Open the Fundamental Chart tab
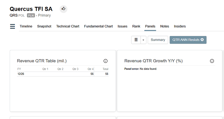Viewport: 224px width, 119px height. (98, 26)
